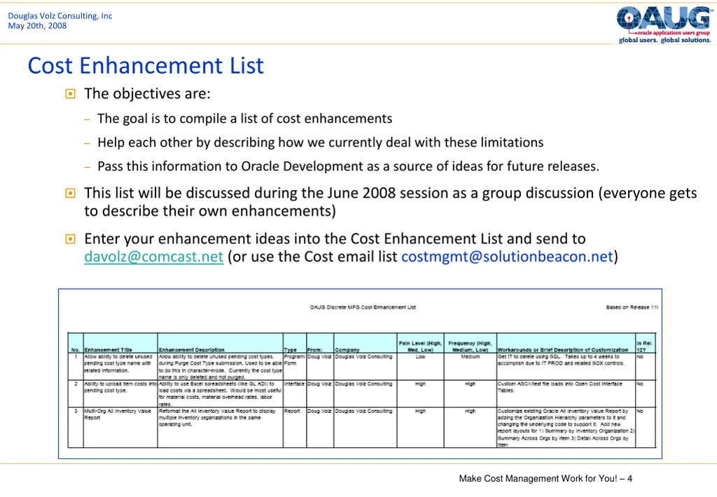The height and width of the screenshot is (497, 717).
Task: Click the 'global users. global solutions.' tagline
Action: (x=665, y=40)
